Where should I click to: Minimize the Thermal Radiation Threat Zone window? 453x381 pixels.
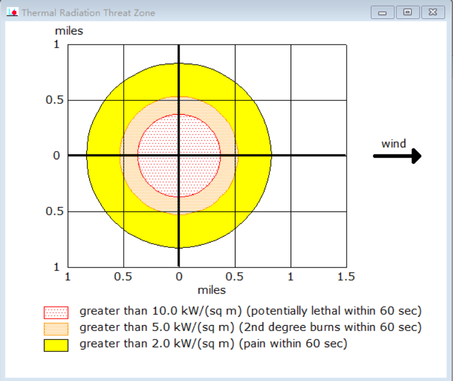click(x=382, y=12)
